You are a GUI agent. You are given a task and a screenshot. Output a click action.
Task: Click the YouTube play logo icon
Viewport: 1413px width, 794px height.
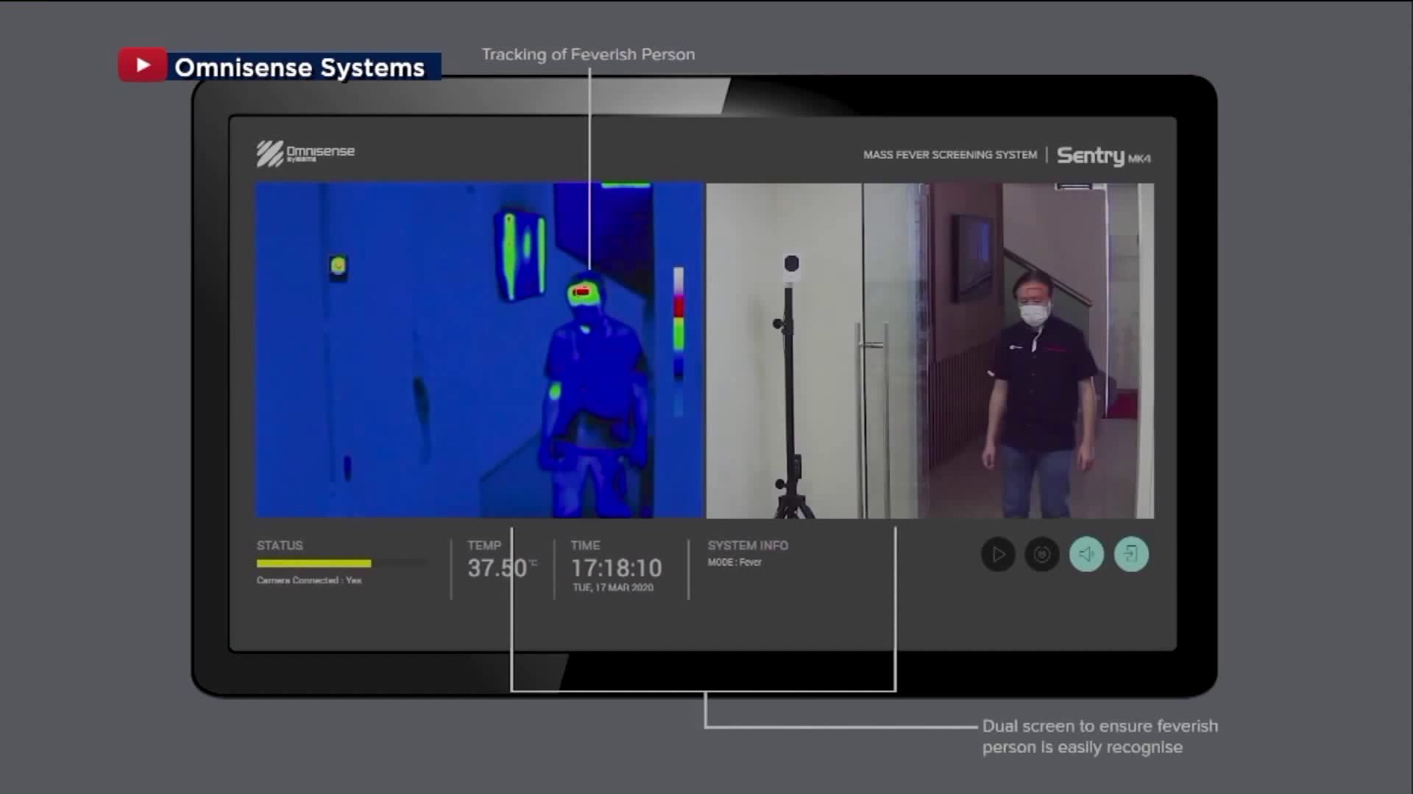pyautogui.click(x=143, y=65)
